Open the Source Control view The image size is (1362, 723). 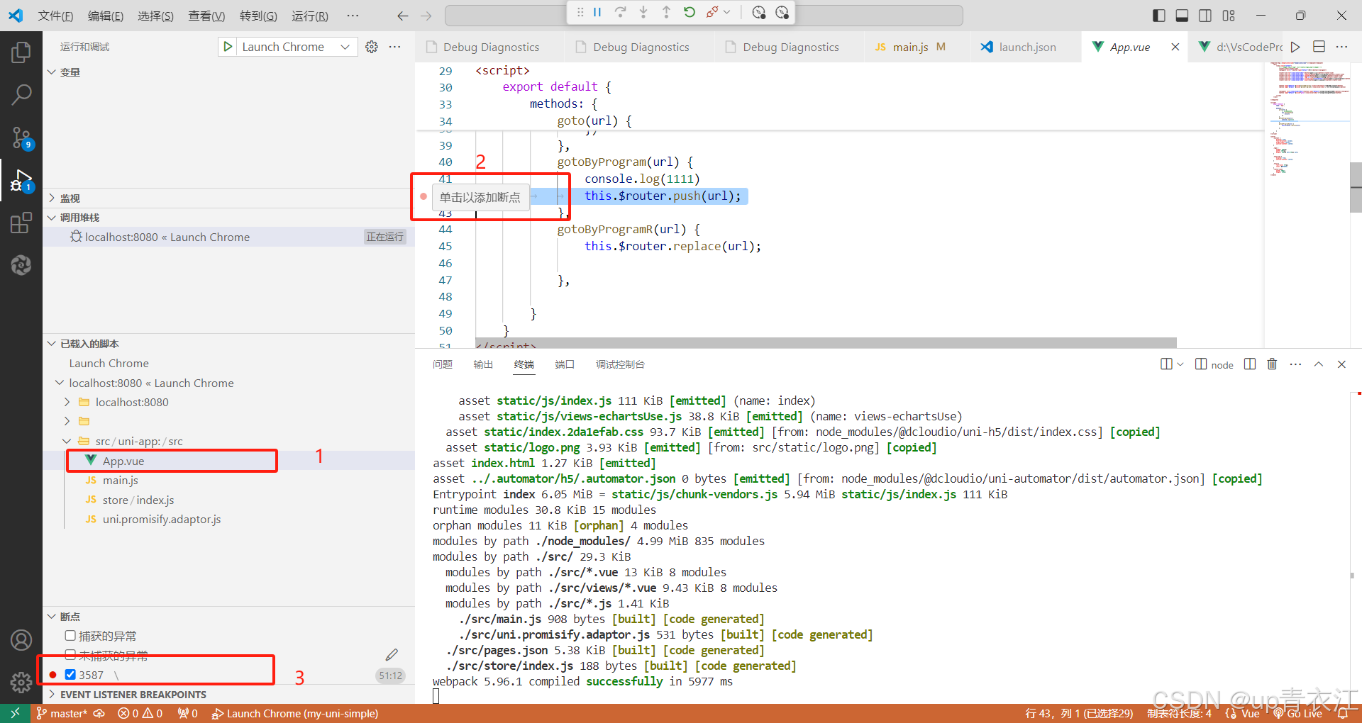coord(21,138)
